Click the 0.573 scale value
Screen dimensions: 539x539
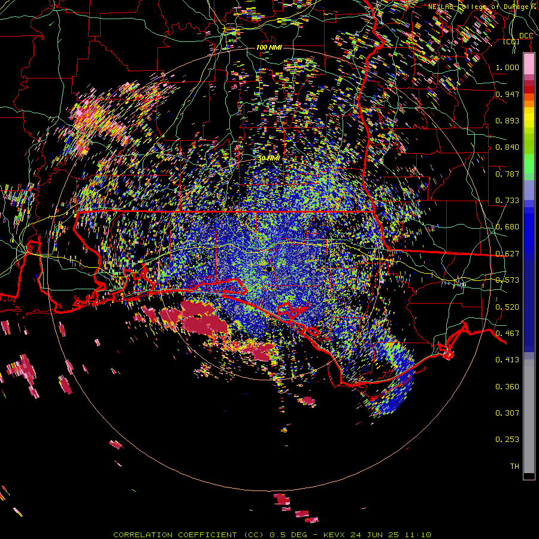pyautogui.click(x=507, y=280)
